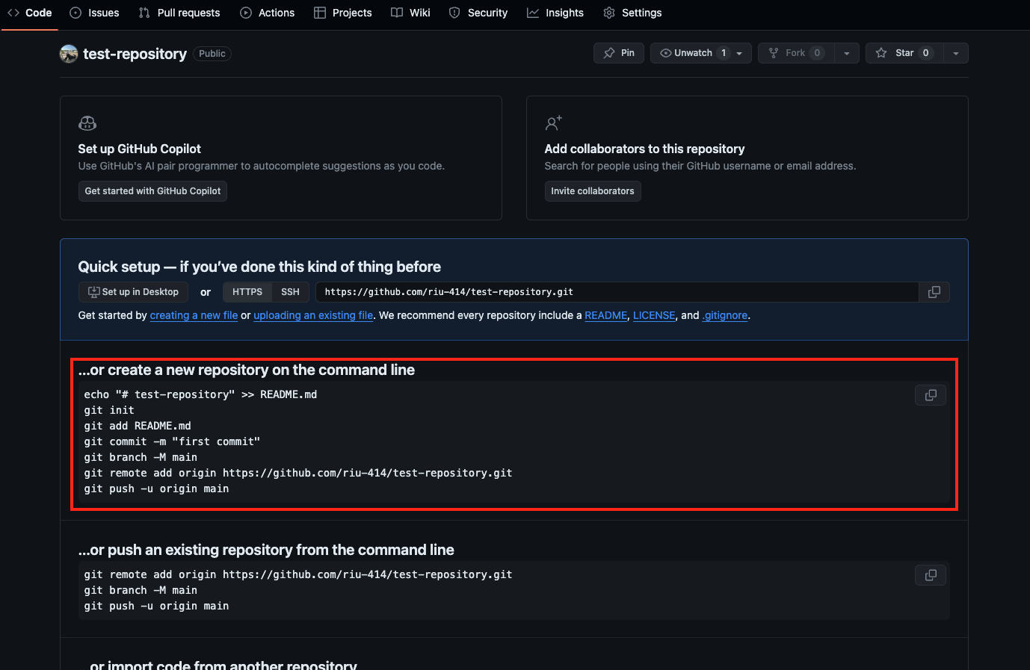
Task: Expand the Star lists dropdown arrow
Action: [955, 53]
